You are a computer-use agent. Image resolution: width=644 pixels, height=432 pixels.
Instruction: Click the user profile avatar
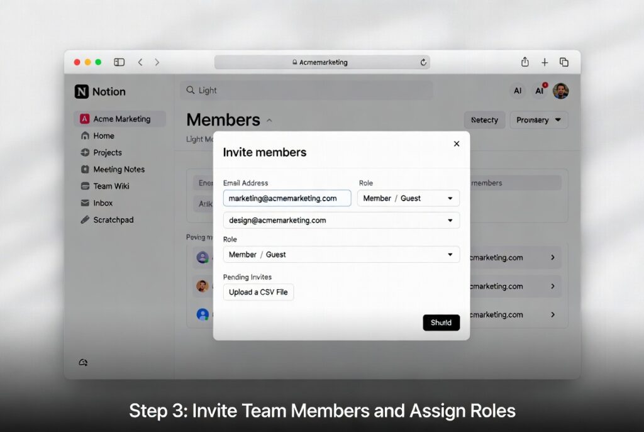[561, 91]
